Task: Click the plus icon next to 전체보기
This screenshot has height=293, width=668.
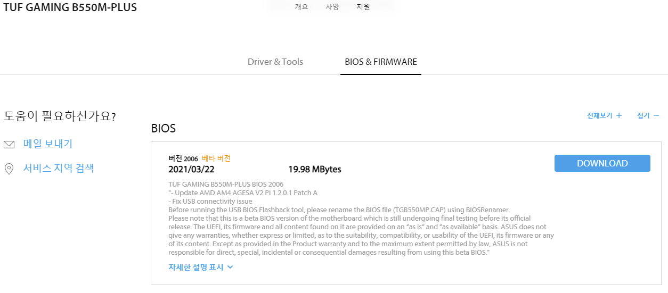Action: point(619,115)
